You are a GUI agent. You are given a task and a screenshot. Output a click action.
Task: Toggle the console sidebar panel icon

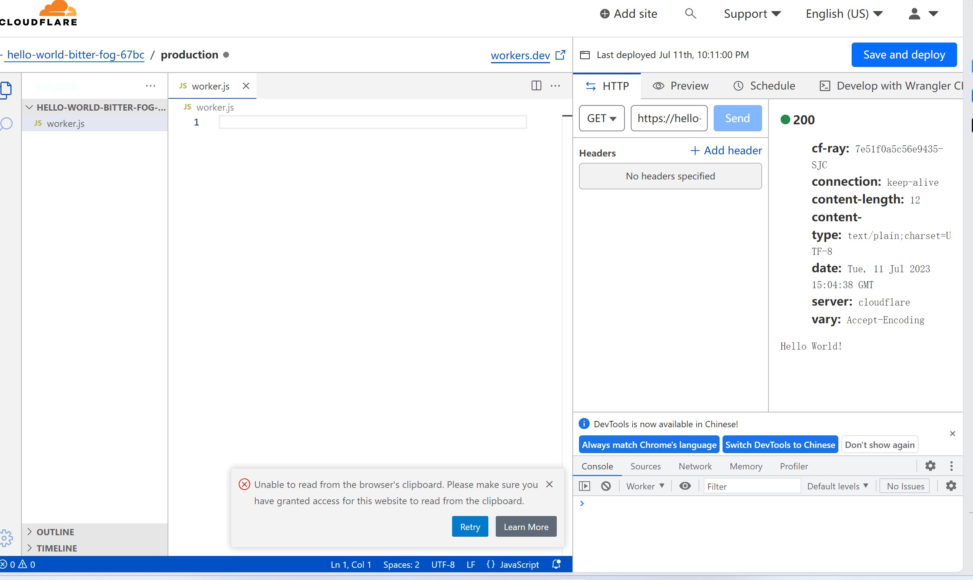(x=584, y=486)
